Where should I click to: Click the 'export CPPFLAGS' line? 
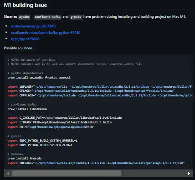[100, 95]
